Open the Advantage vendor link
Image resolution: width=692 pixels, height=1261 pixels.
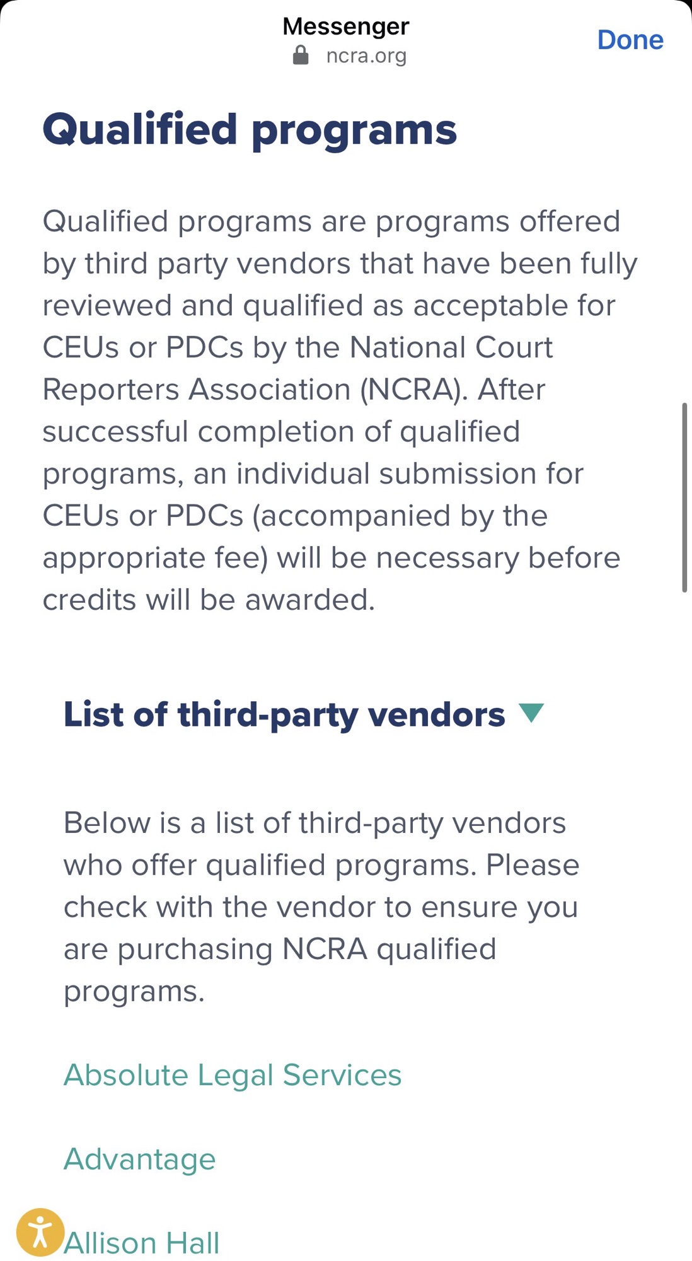point(139,1158)
